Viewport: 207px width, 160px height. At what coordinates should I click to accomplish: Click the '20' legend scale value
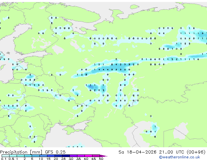click(x=56, y=159)
